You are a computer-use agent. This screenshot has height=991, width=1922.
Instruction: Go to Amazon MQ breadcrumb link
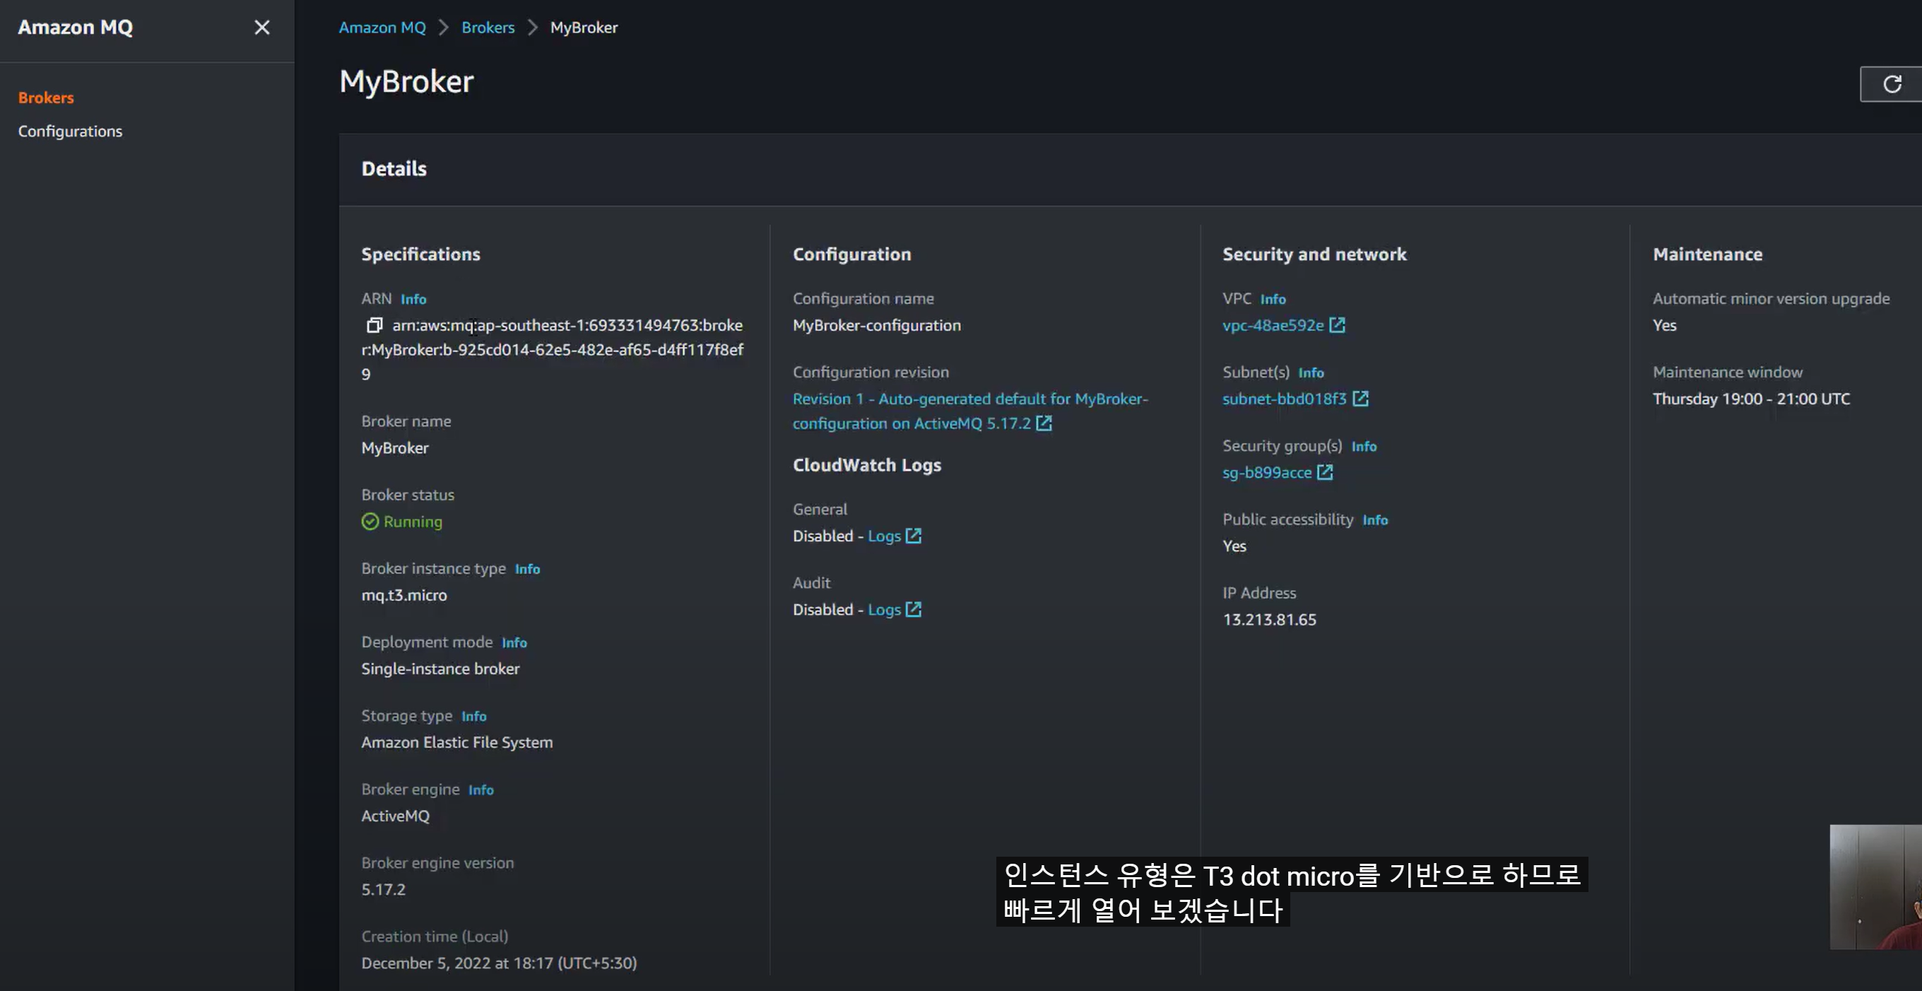pyautogui.click(x=382, y=28)
